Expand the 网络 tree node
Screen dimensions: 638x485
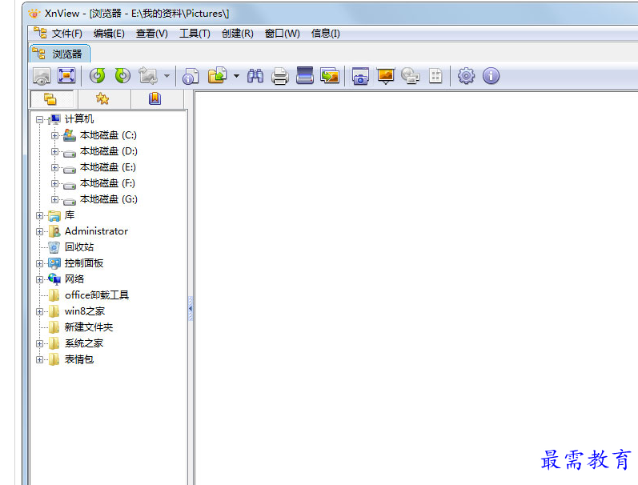tap(39, 279)
